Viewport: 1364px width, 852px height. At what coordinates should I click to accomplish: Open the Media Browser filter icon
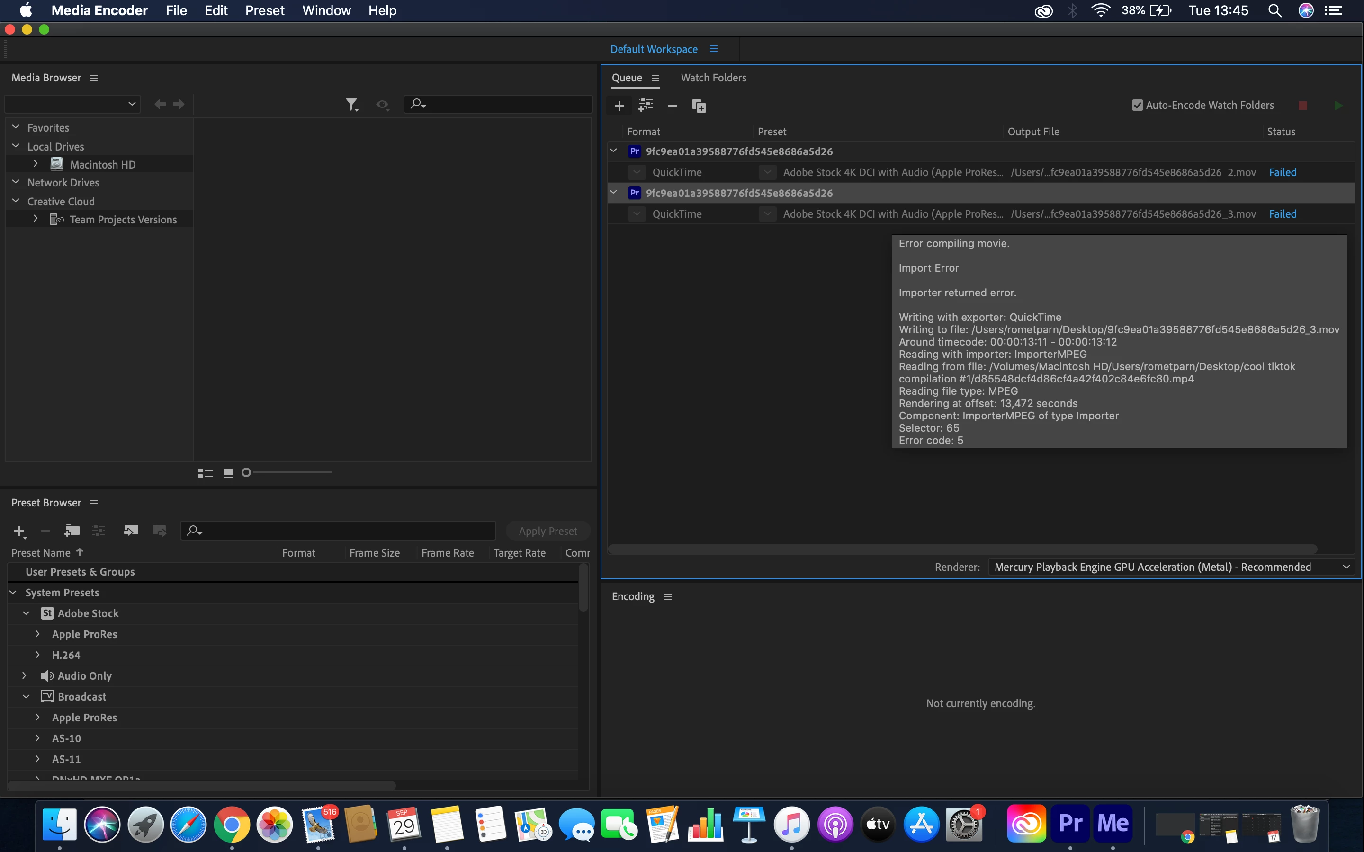(x=352, y=104)
